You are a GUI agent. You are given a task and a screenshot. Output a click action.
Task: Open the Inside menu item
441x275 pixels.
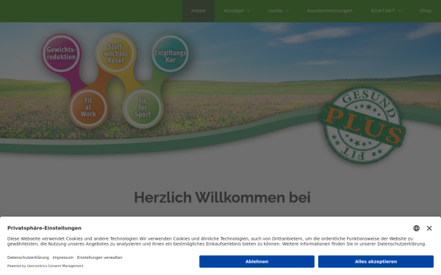(x=276, y=11)
